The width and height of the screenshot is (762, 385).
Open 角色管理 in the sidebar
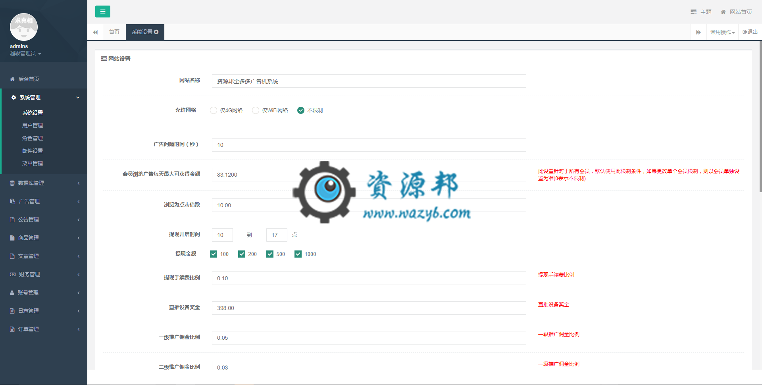(33, 138)
